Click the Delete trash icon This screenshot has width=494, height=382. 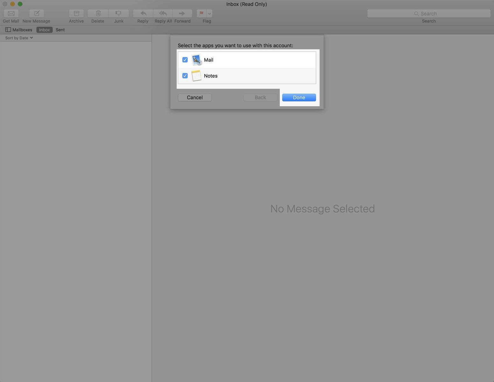pyautogui.click(x=98, y=13)
